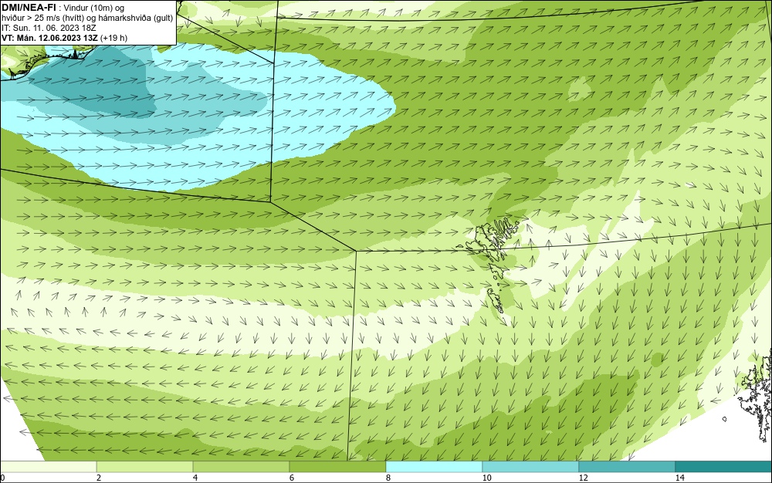Click the legend label '14'
This screenshot has height=483, width=772.
point(680,478)
